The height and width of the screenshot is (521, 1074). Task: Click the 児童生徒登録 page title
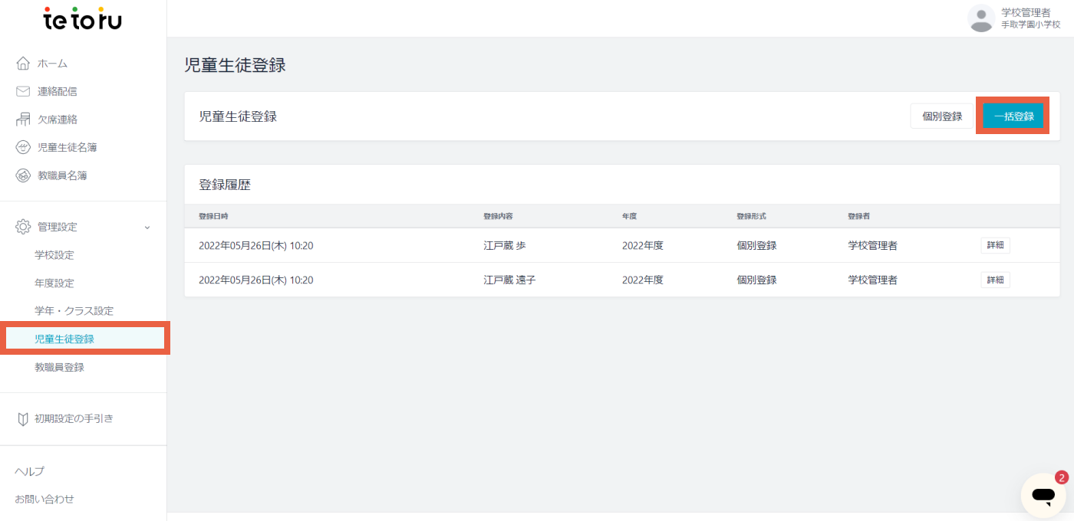pyautogui.click(x=235, y=65)
